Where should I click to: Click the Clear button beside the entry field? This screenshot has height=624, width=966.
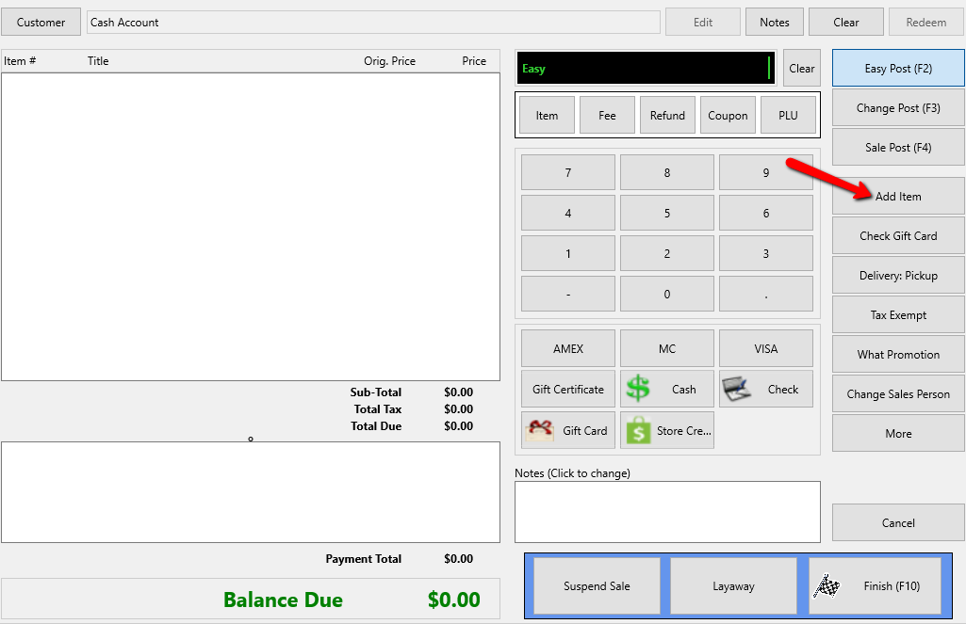(x=801, y=69)
